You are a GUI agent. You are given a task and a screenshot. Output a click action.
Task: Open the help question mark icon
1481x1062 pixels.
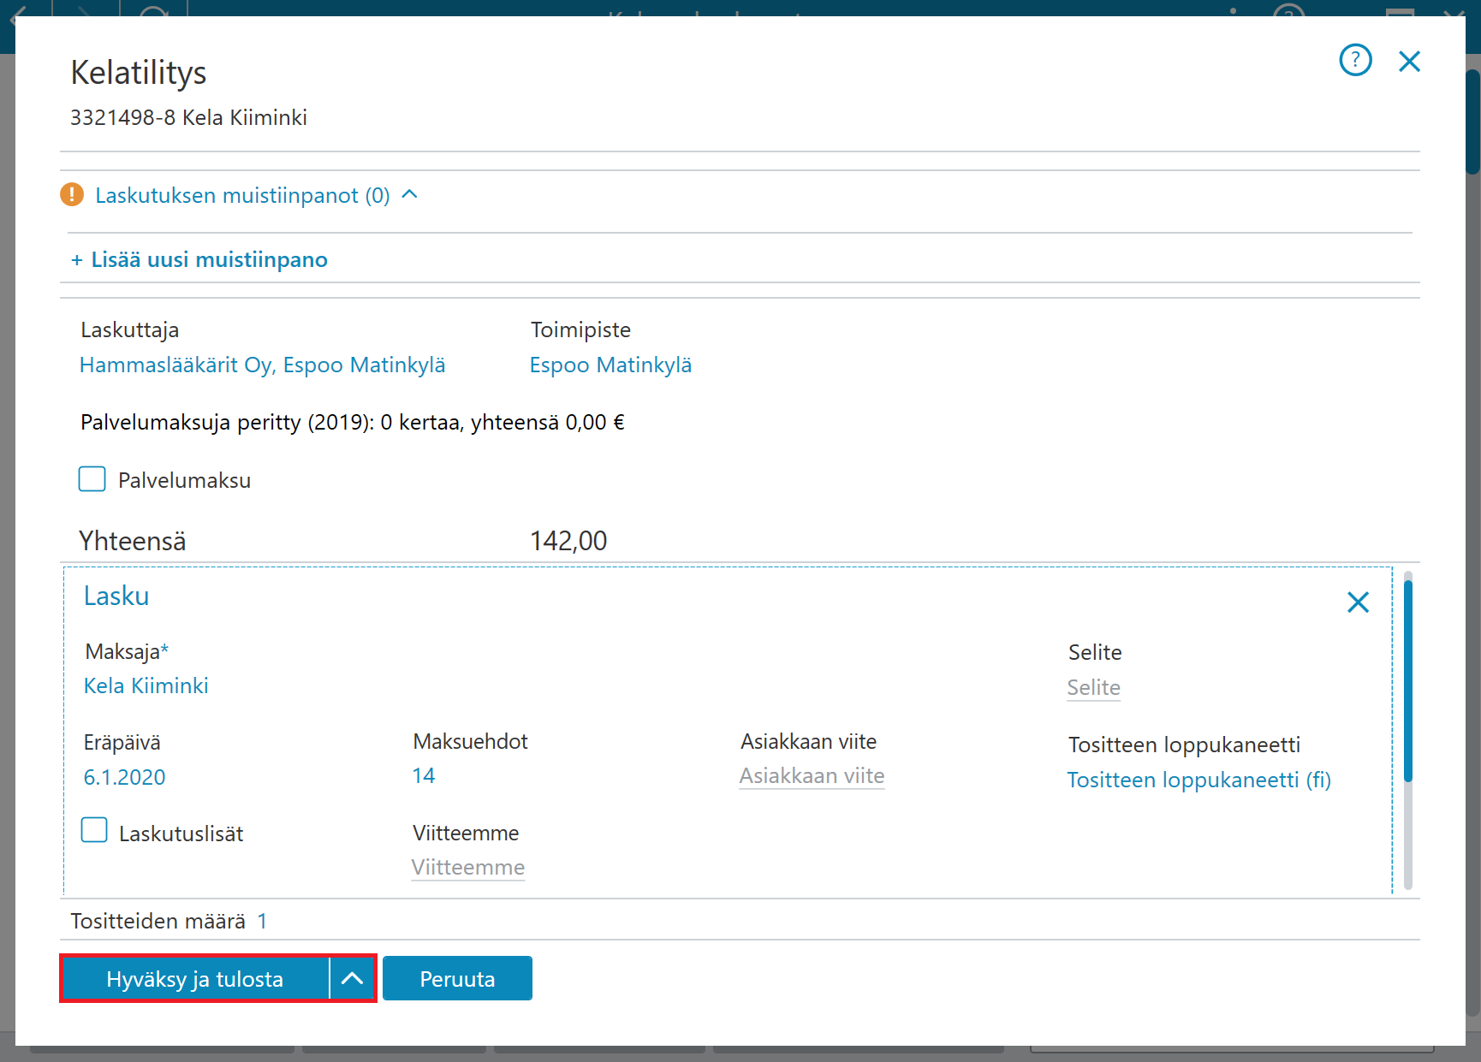click(x=1355, y=61)
